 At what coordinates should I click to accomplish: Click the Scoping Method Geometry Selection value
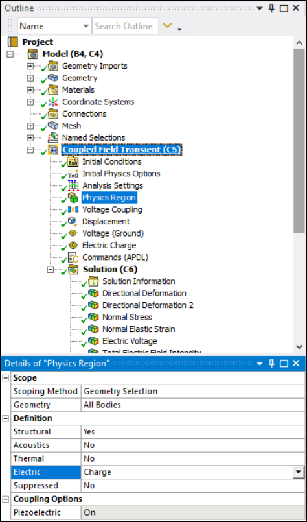pyautogui.click(x=192, y=392)
